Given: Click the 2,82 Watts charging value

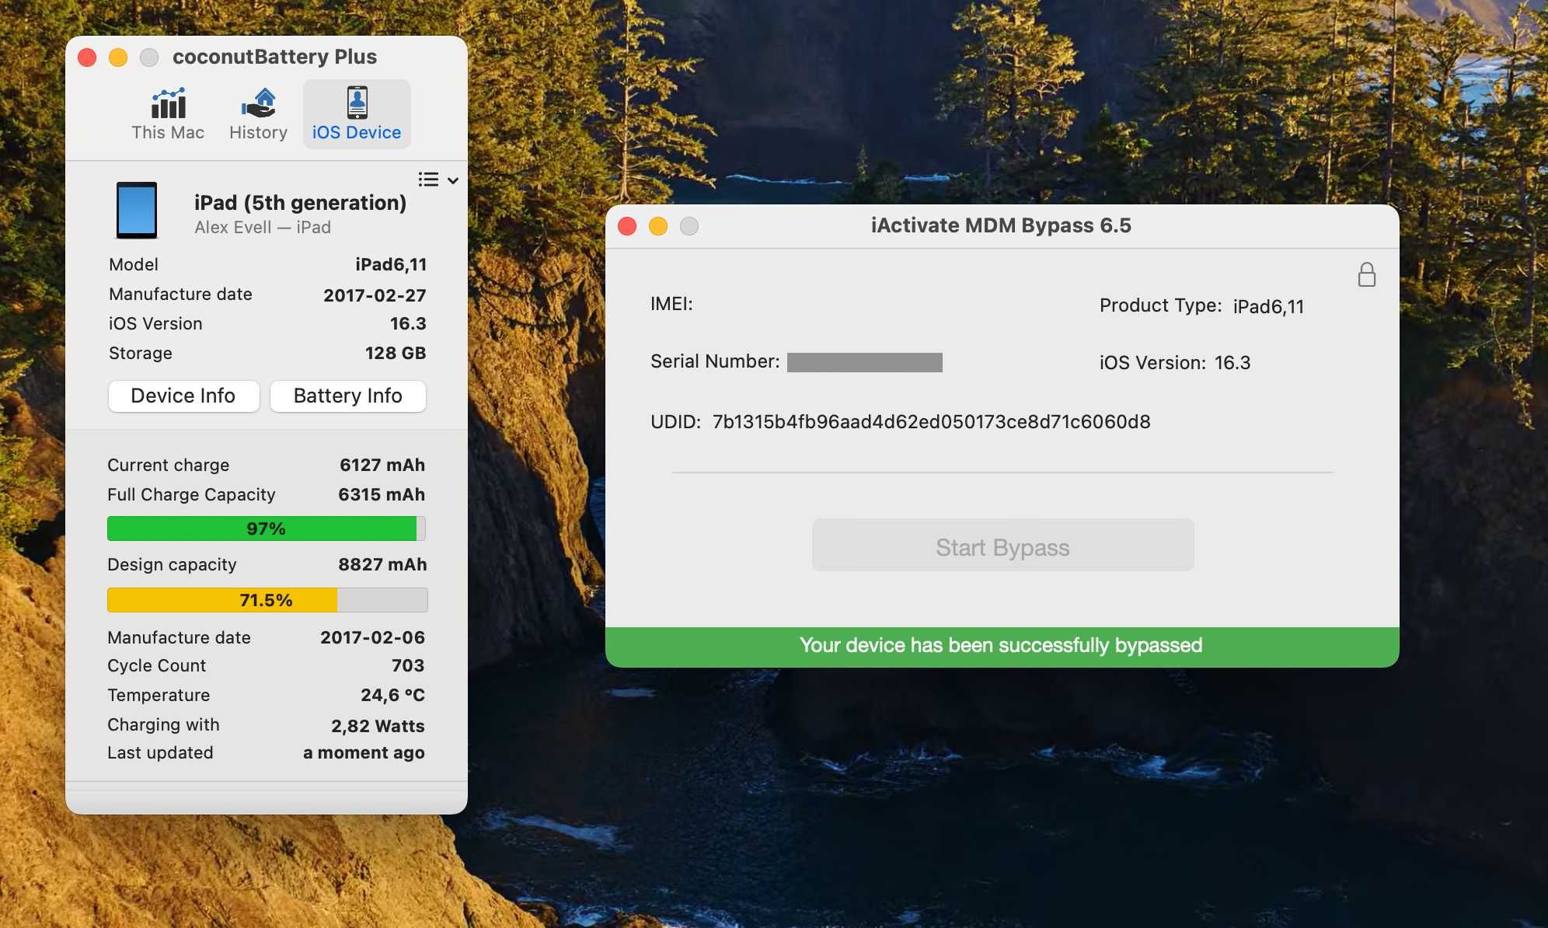Looking at the screenshot, I should [x=378, y=726].
